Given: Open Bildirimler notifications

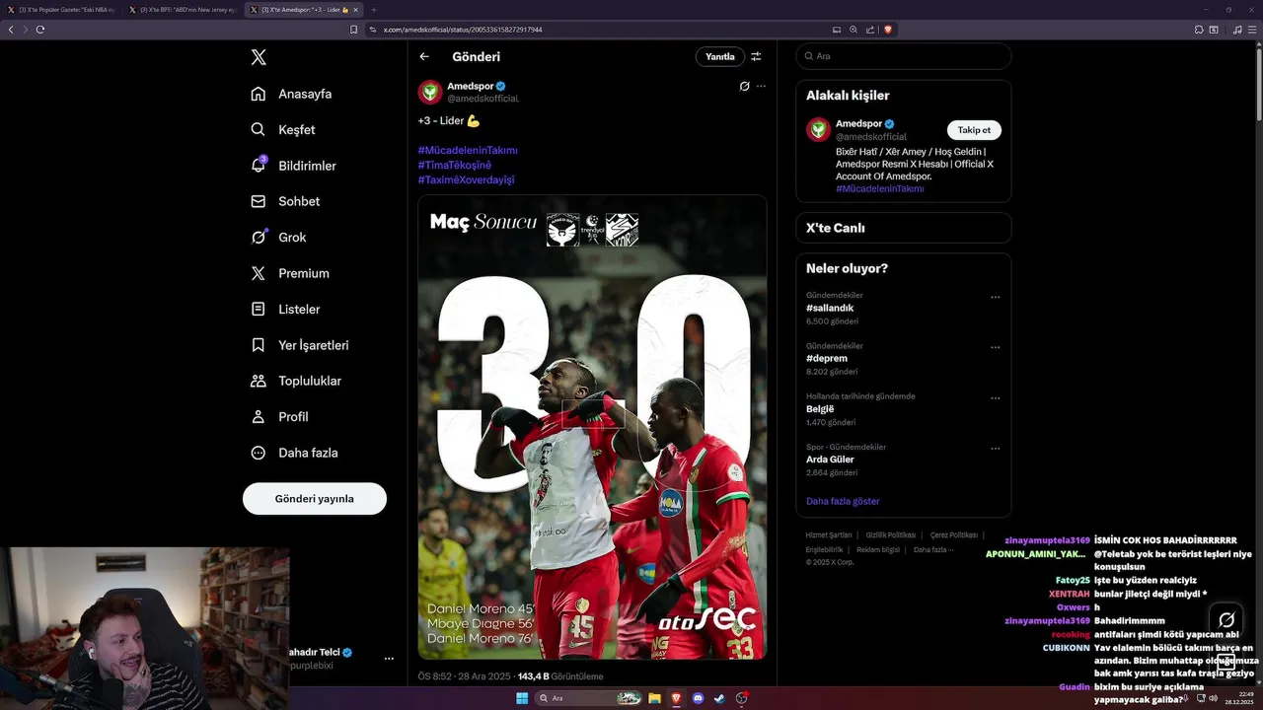Looking at the screenshot, I should 293,166.
